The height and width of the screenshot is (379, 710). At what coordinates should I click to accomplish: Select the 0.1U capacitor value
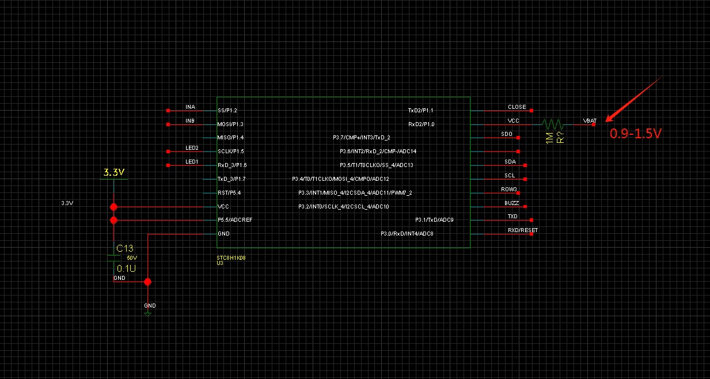click(126, 268)
